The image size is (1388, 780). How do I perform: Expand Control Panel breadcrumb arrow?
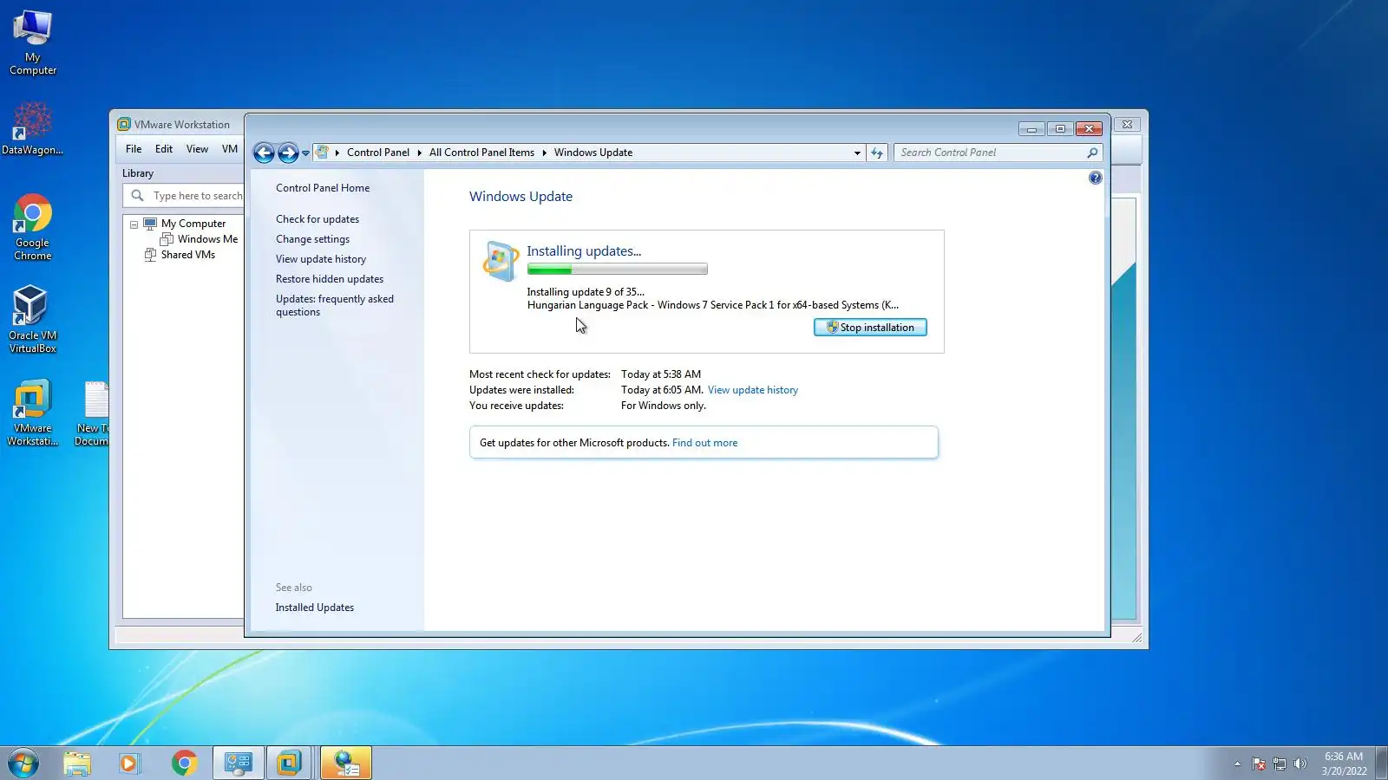(420, 153)
